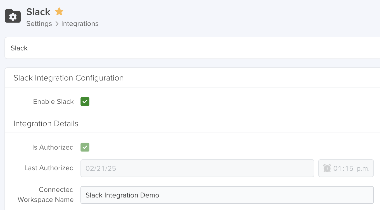Click the Slack Integration Configuration section header
Viewport: 380px width, 210px height.
68,78
